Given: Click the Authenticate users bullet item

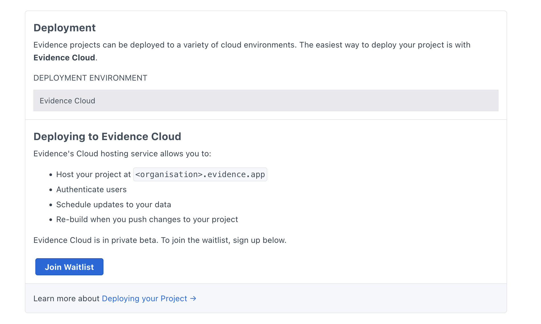Looking at the screenshot, I should click(x=91, y=189).
